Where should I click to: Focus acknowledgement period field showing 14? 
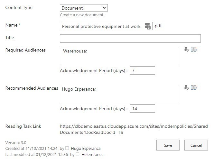pyautogui.click(x=142, y=109)
